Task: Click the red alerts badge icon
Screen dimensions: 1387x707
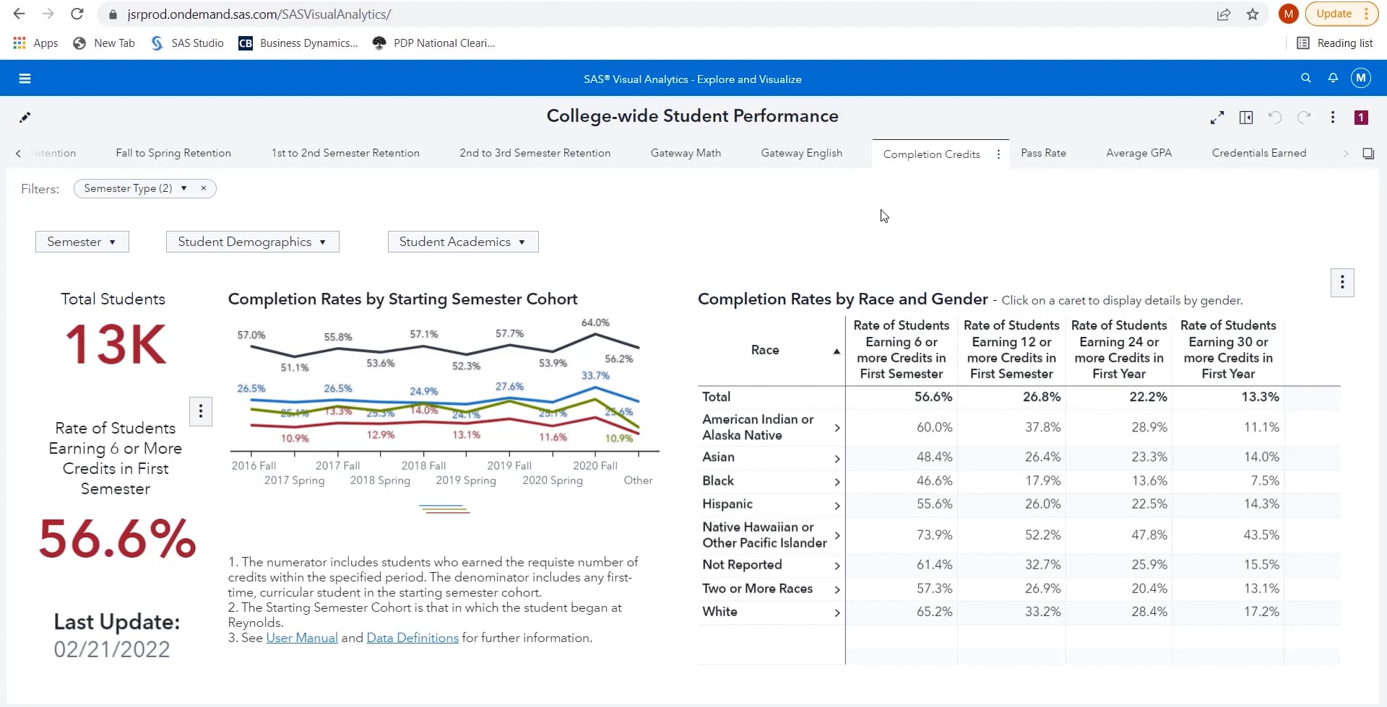Action: tap(1361, 118)
